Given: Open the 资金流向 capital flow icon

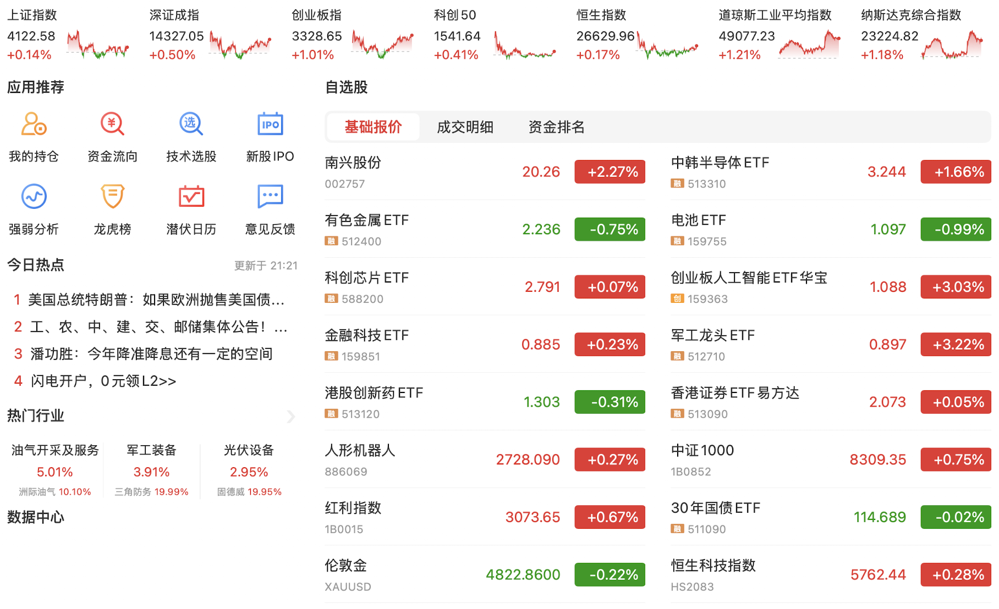Looking at the screenshot, I should 112,125.
